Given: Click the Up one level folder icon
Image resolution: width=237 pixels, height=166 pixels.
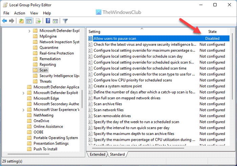Looking at the screenshot, I should pyautogui.click(x=21, y=21).
